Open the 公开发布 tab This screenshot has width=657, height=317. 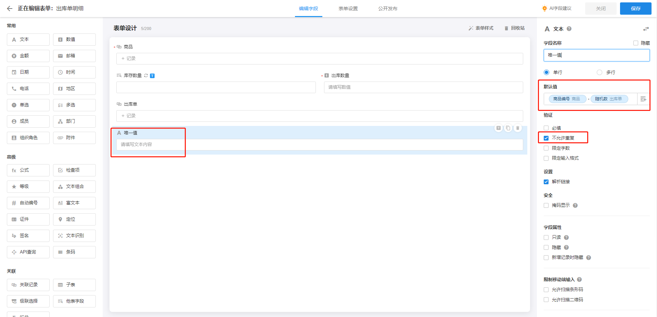pos(388,9)
